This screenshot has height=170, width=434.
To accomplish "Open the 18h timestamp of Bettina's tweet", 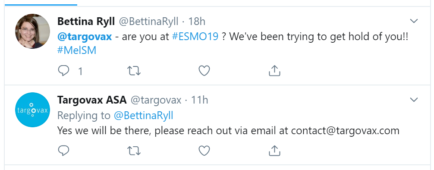I will pyautogui.click(x=197, y=21).
